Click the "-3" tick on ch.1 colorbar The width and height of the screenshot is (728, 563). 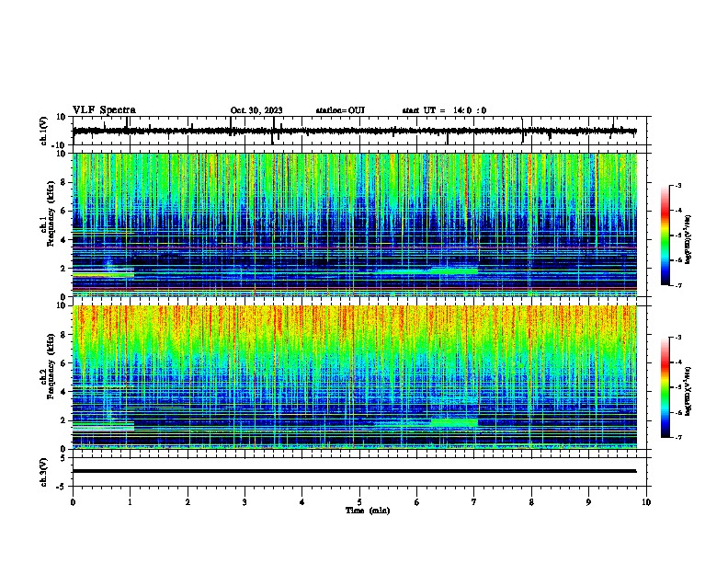coord(677,185)
